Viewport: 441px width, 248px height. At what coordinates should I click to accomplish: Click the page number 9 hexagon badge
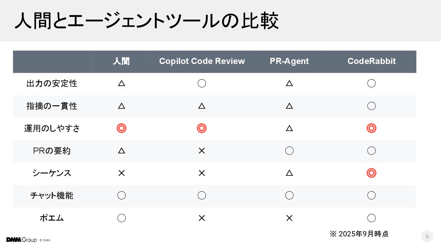pyautogui.click(x=427, y=237)
